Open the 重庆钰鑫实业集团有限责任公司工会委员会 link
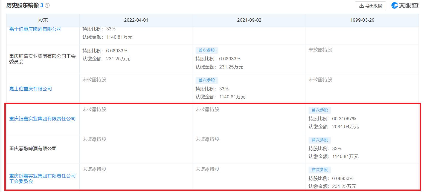This screenshot has width=424, height=192. point(42,179)
